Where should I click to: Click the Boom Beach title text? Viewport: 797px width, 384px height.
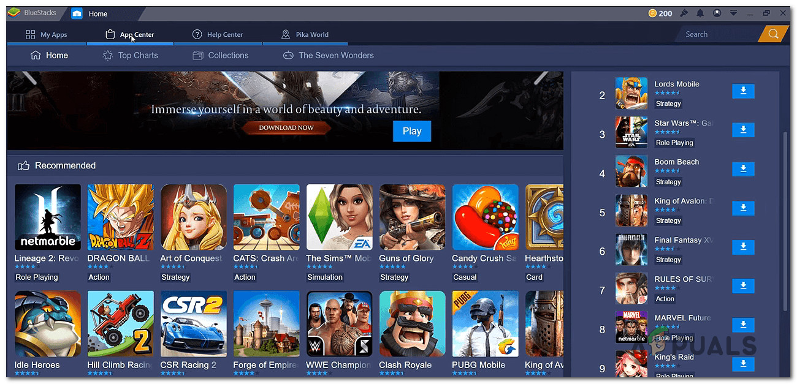pos(677,162)
